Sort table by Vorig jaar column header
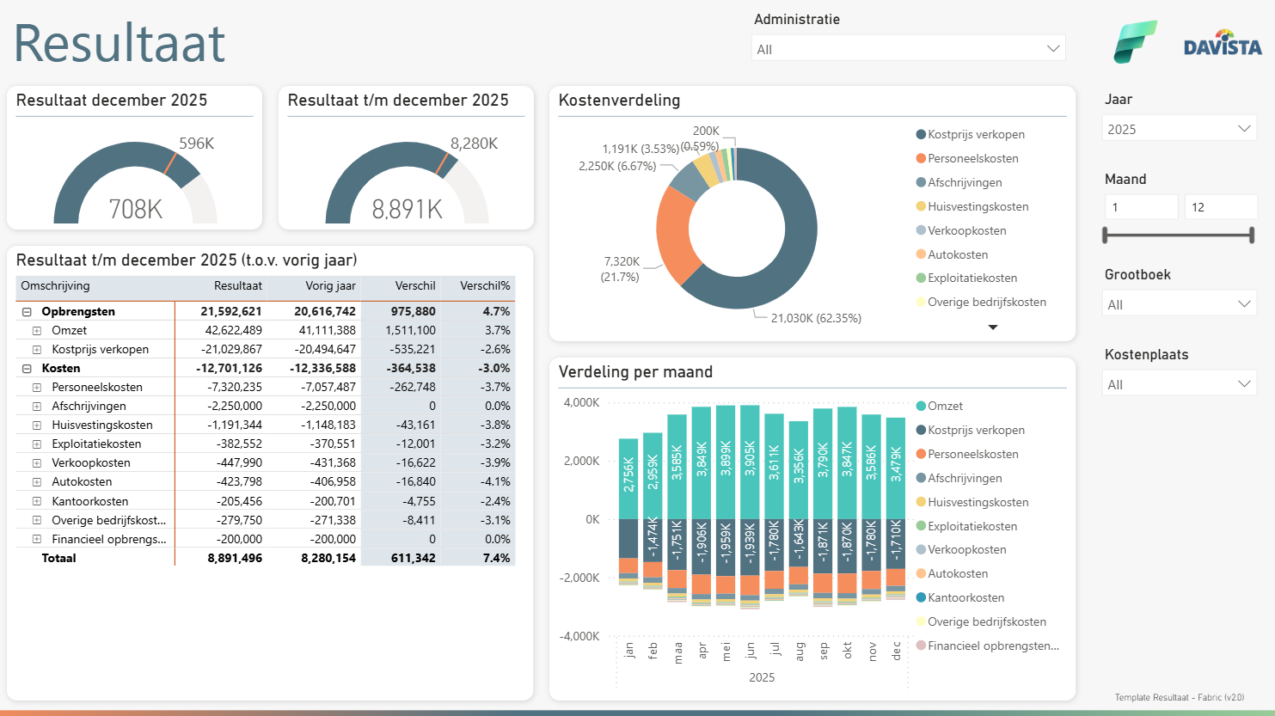Viewport: 1275px width, 716px height. pos(330,286)
